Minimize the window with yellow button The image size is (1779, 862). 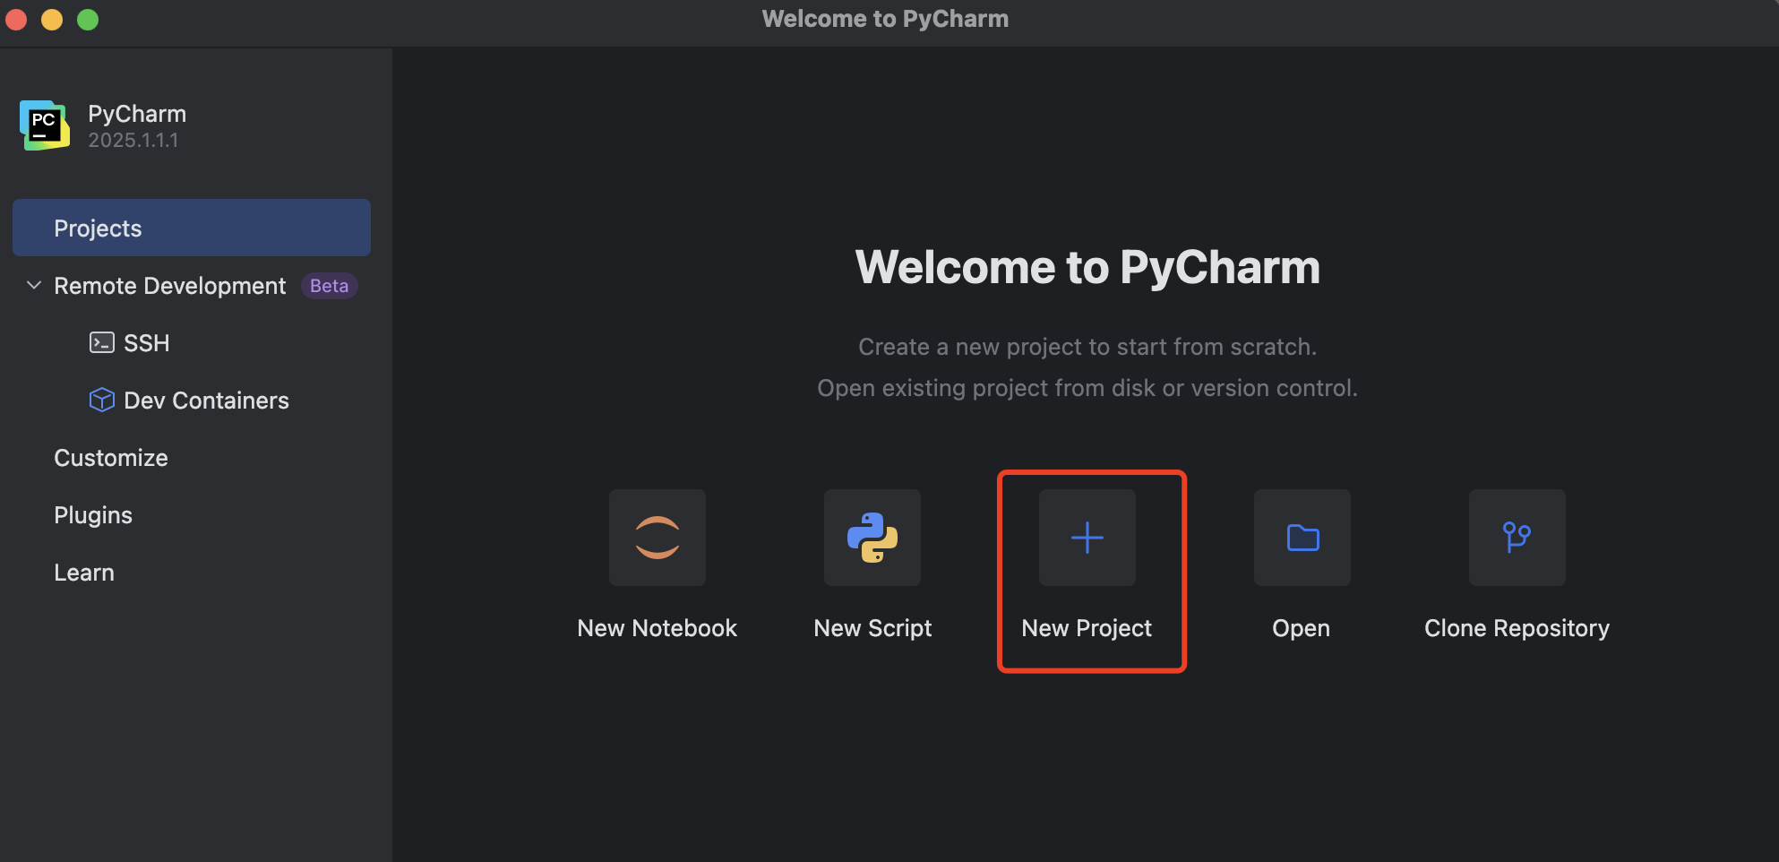click(x=52, y=20)
